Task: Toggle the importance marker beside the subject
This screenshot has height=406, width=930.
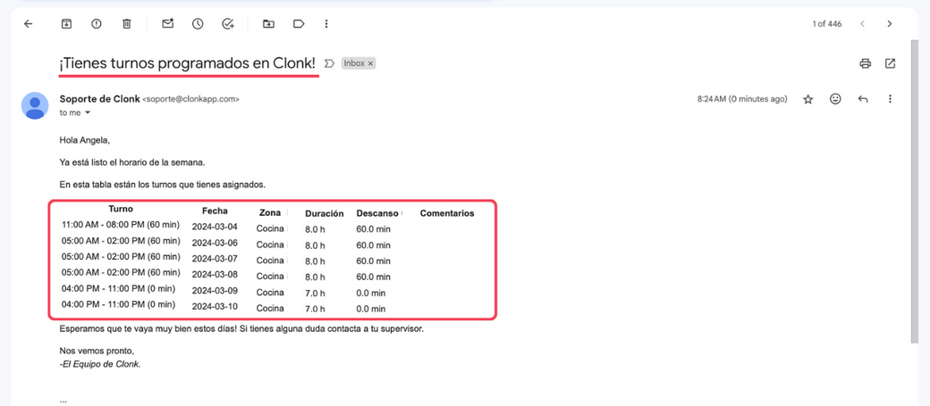Action: click(329, 63)
